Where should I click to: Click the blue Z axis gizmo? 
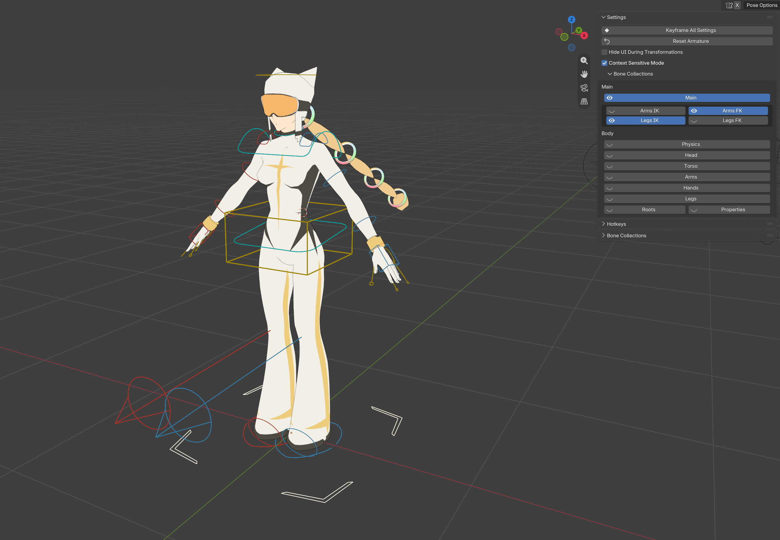click(571, 20)
